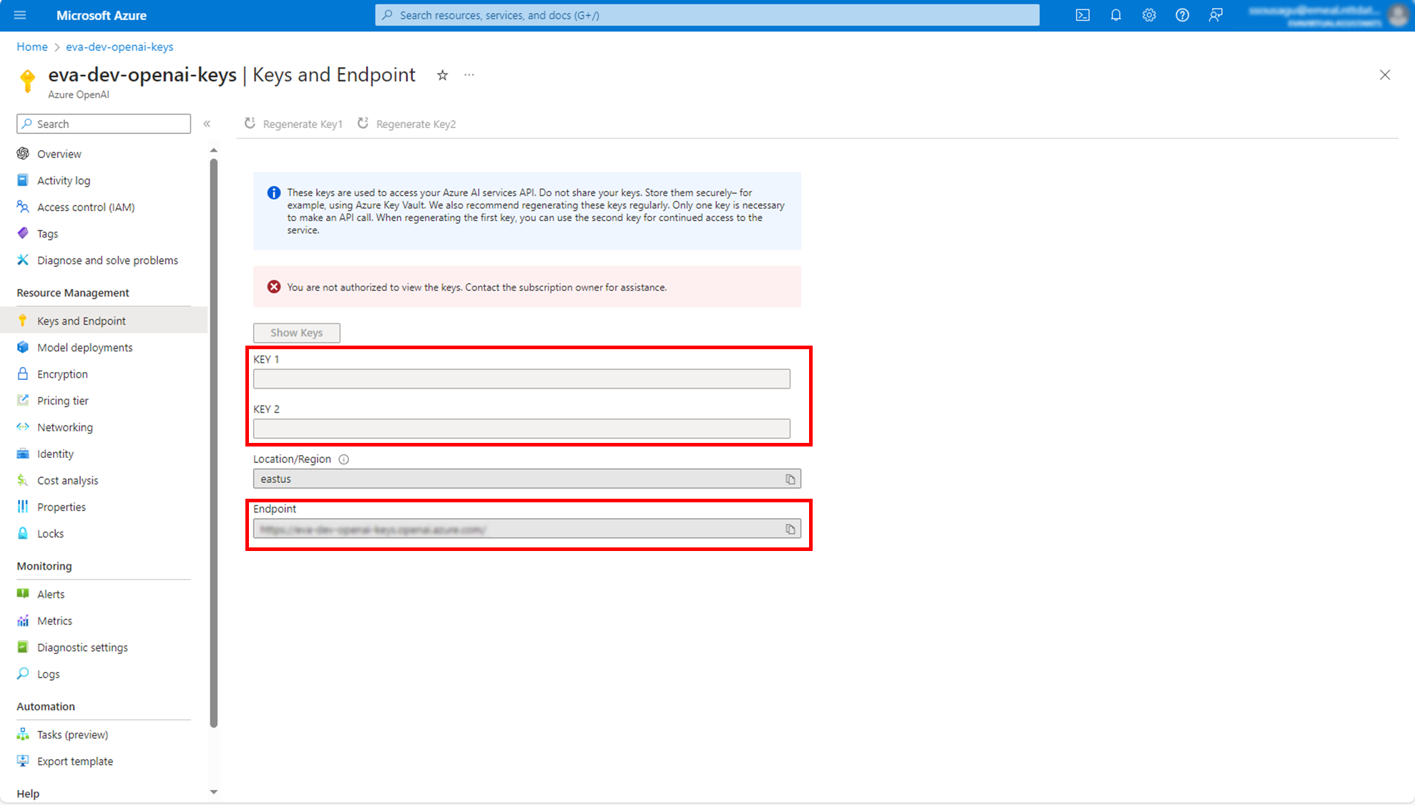1415x805 pixels.
Task: Click the sidebar scrollbar thumb
Action: coord(214,444)
